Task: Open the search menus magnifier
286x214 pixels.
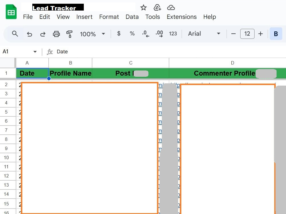Action: coord(15,34)
